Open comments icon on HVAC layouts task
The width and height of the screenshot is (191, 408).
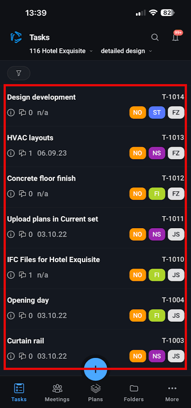click(x=23, y=153)
